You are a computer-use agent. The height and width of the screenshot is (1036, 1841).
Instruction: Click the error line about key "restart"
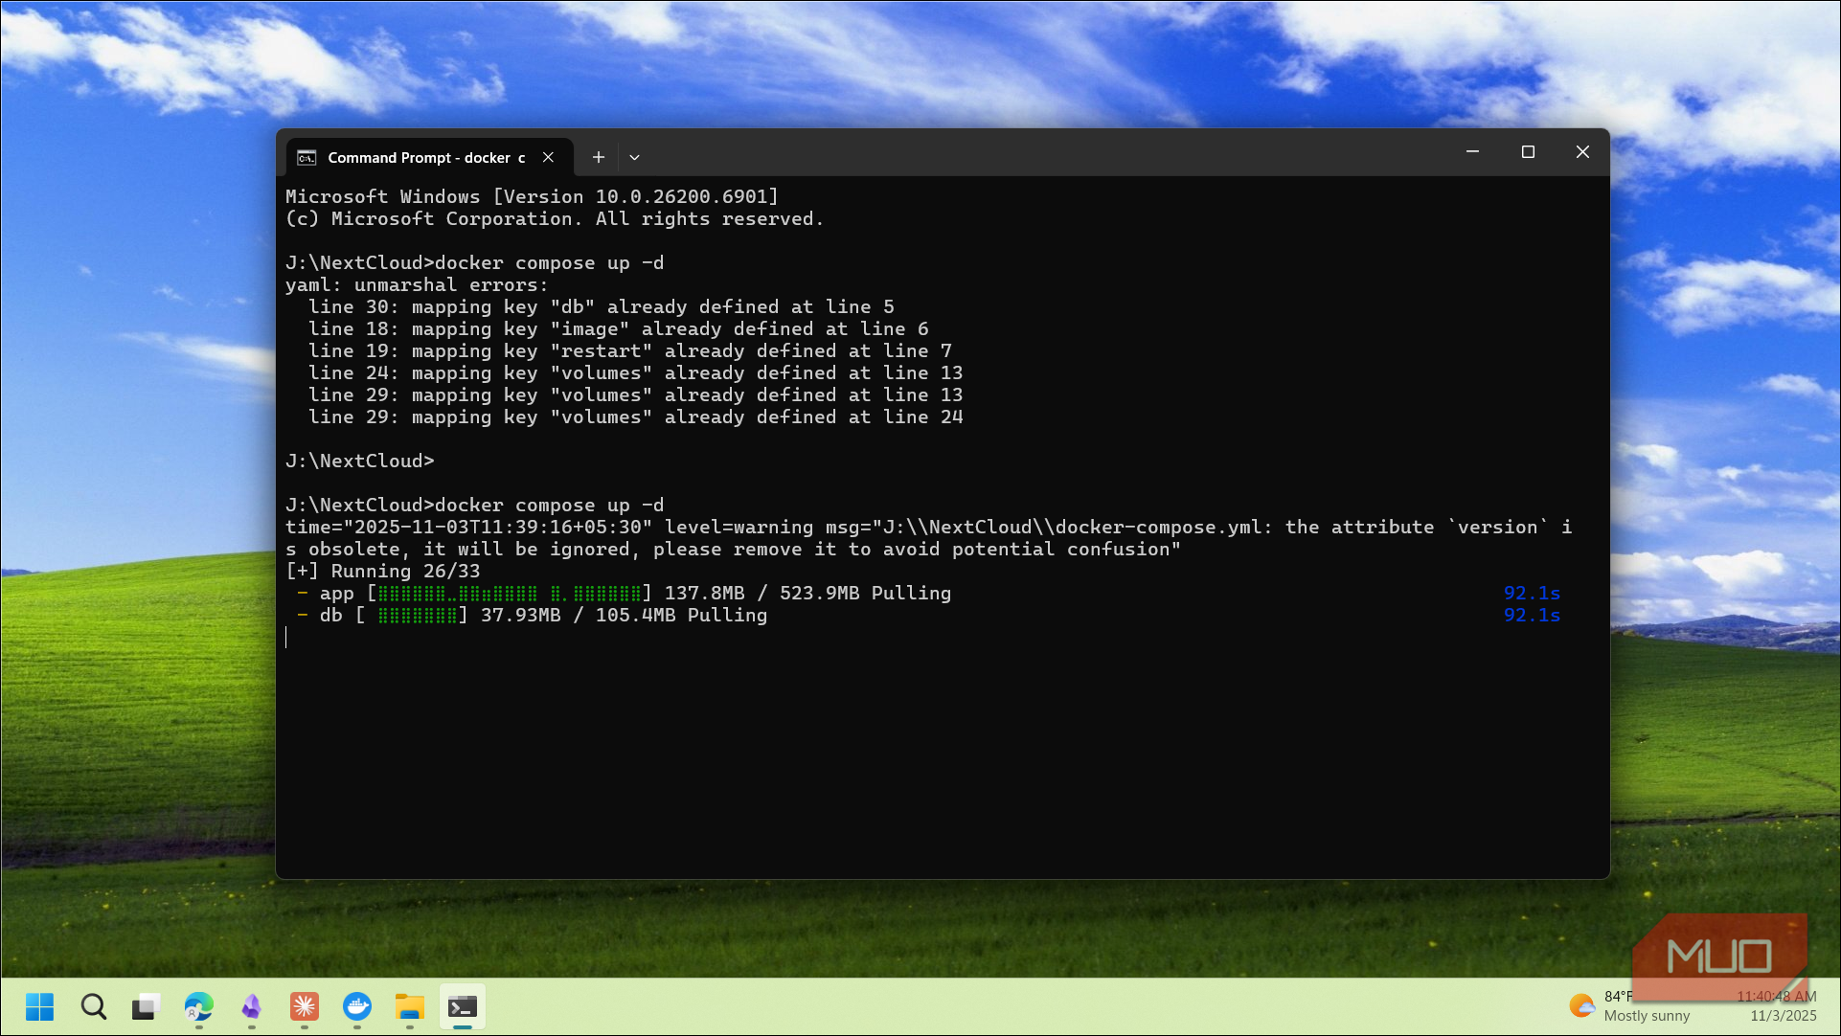coord(630,351)
